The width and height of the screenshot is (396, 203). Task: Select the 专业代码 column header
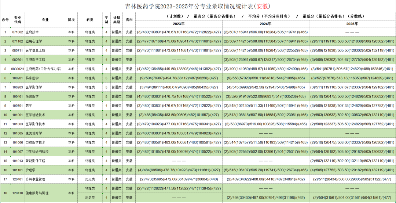18,20
